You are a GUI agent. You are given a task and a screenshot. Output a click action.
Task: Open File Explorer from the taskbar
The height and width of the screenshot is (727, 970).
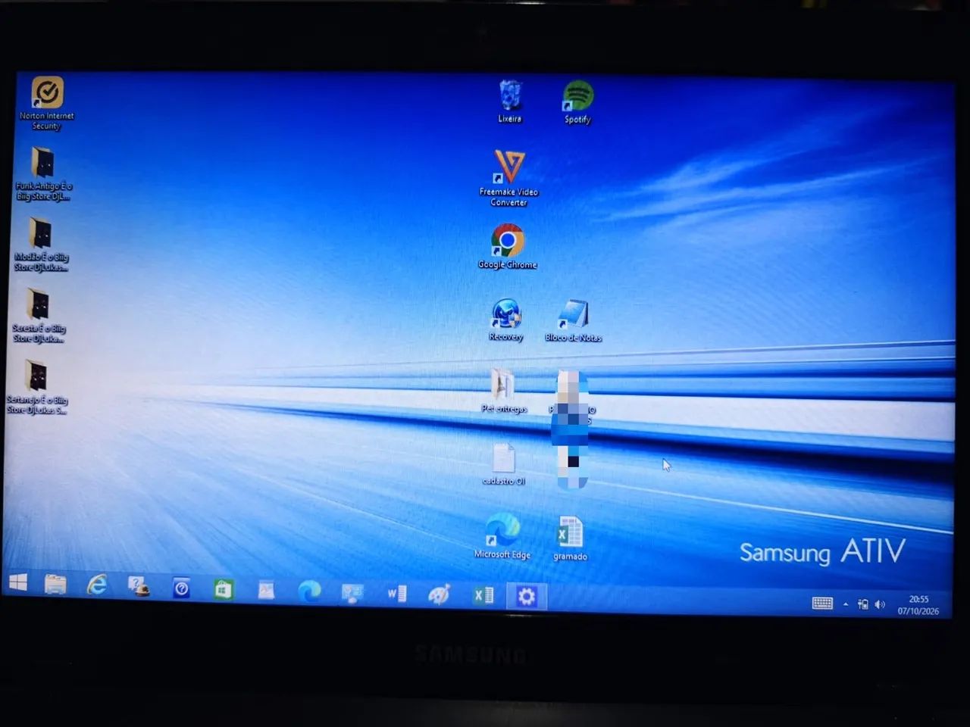pyautogui.click(x=55, y=584)
